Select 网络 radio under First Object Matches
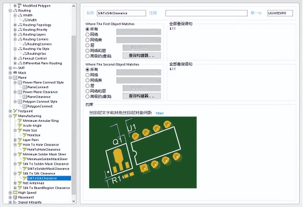Image resolution: width=303 pixels, height=207 pixels. tap(87, 35)
